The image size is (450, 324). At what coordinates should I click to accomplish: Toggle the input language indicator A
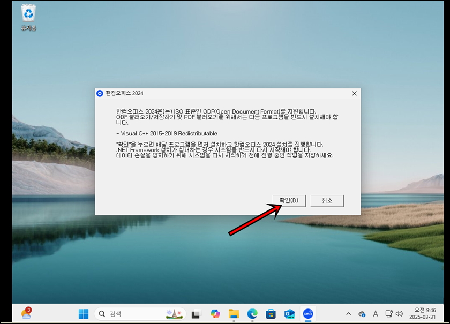(x=376, y=314)
